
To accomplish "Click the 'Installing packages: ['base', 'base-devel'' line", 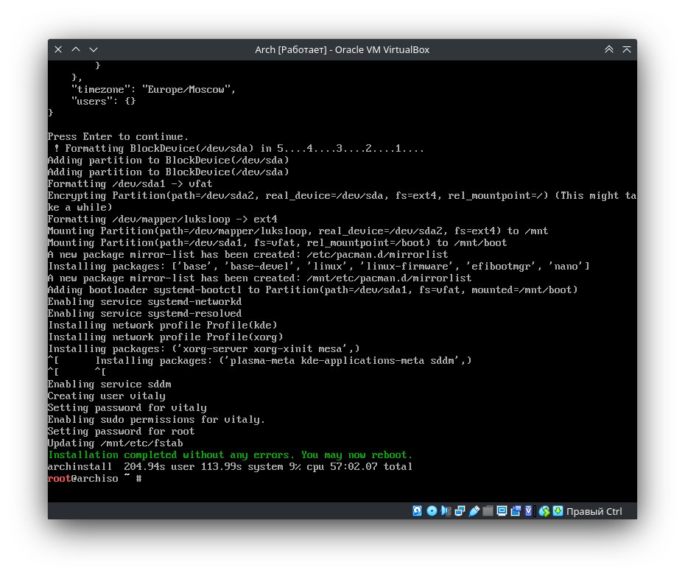I will click(318, 266).
